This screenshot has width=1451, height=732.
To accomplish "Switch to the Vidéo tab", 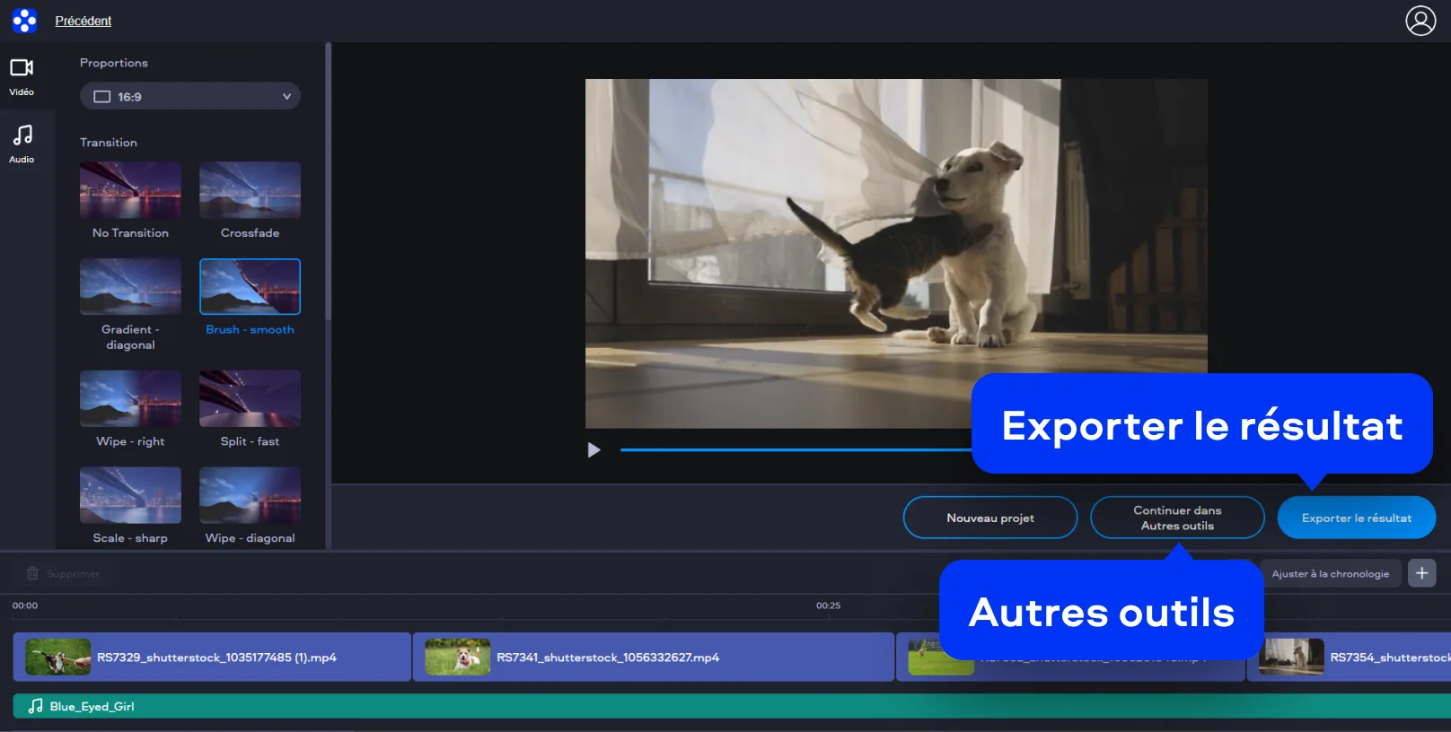I will (x=22, y=76).
